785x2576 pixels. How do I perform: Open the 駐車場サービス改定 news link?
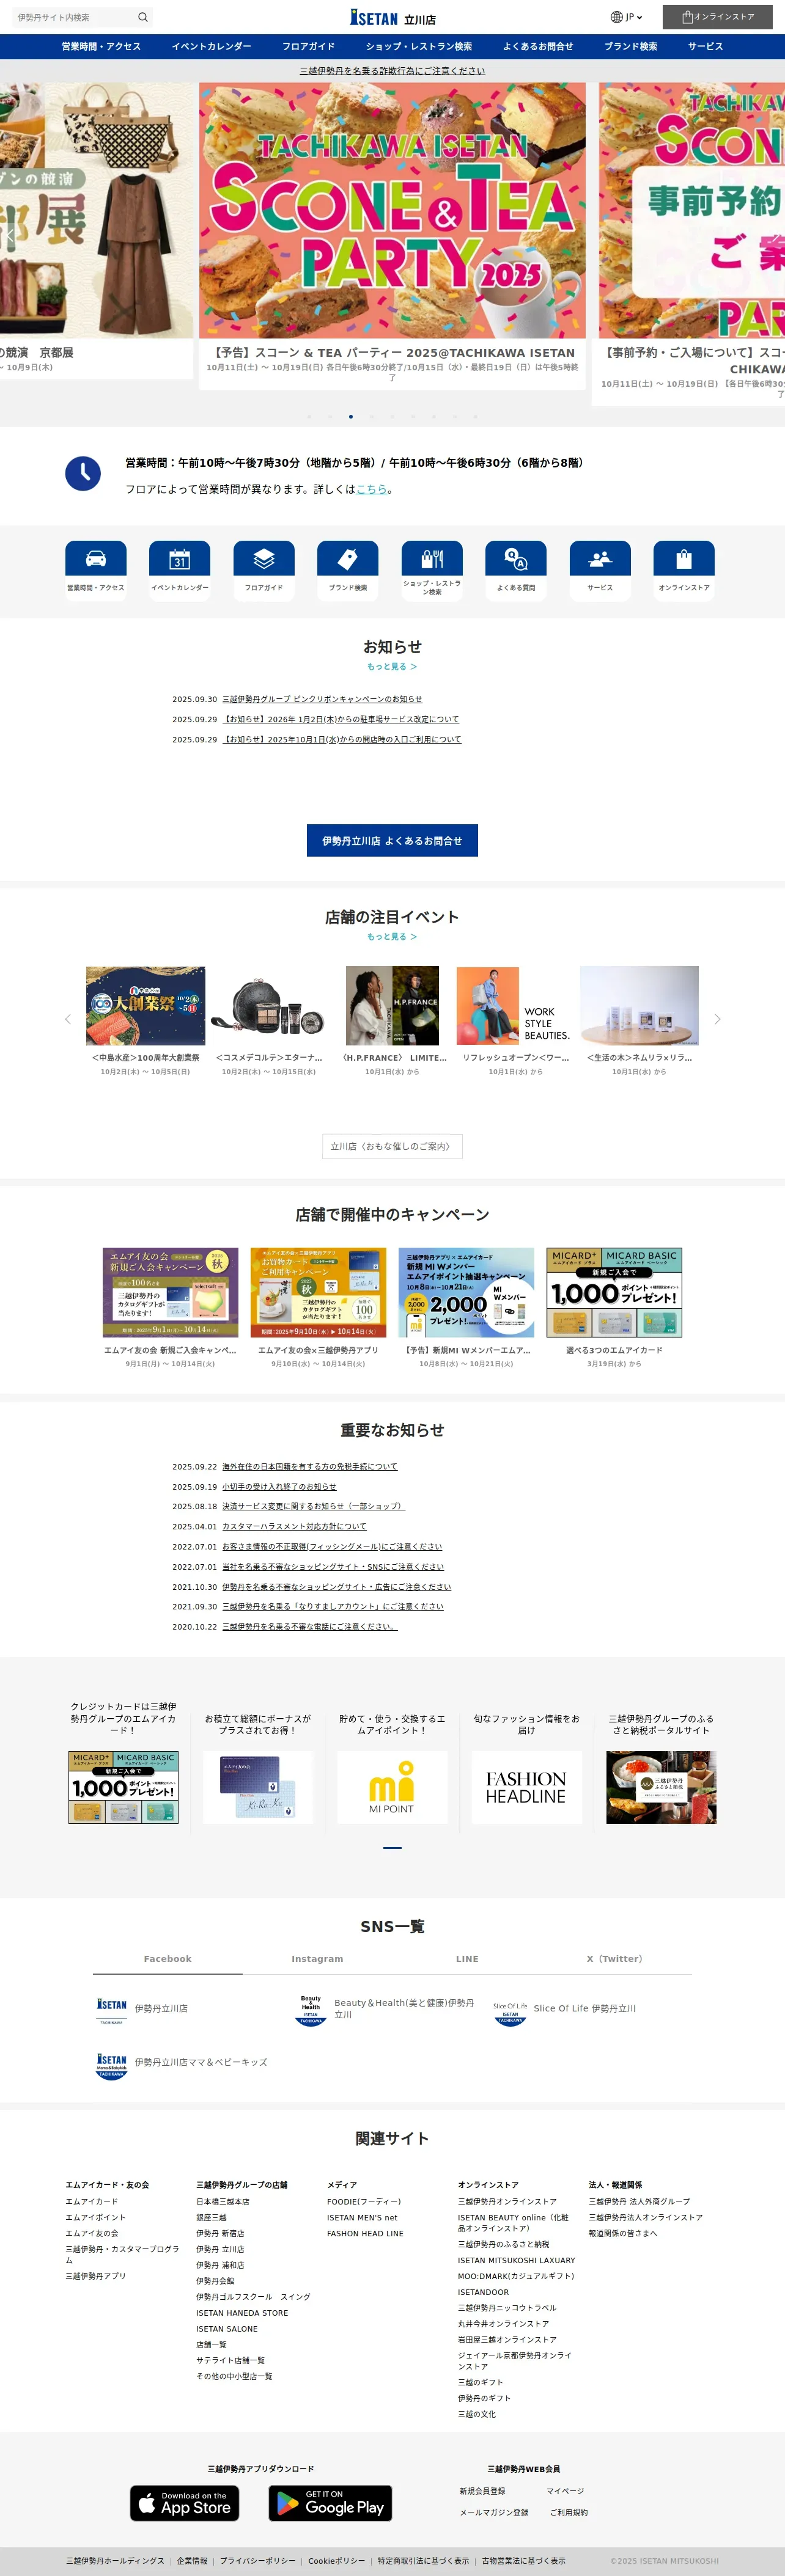click(340, 719)
